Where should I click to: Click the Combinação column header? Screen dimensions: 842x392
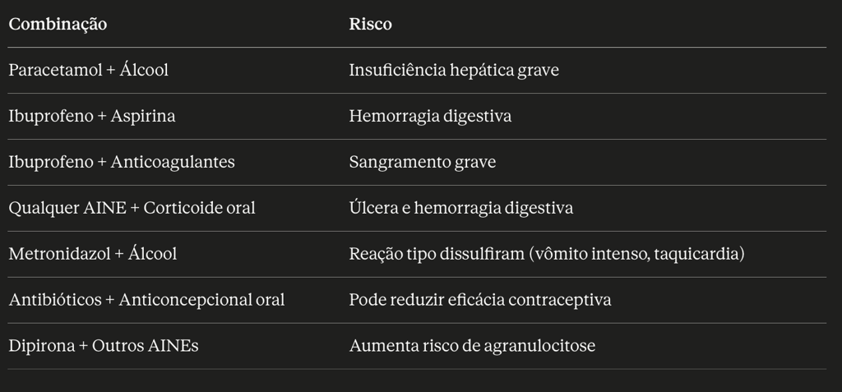click(58, 24)
